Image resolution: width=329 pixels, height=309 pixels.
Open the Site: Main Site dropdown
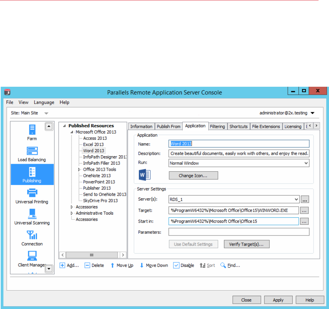(x=46, y=113)
